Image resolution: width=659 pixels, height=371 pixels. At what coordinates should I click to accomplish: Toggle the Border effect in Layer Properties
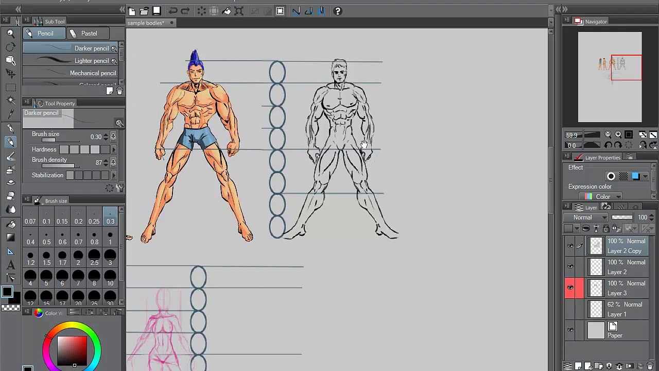click(x=611, y=177)
